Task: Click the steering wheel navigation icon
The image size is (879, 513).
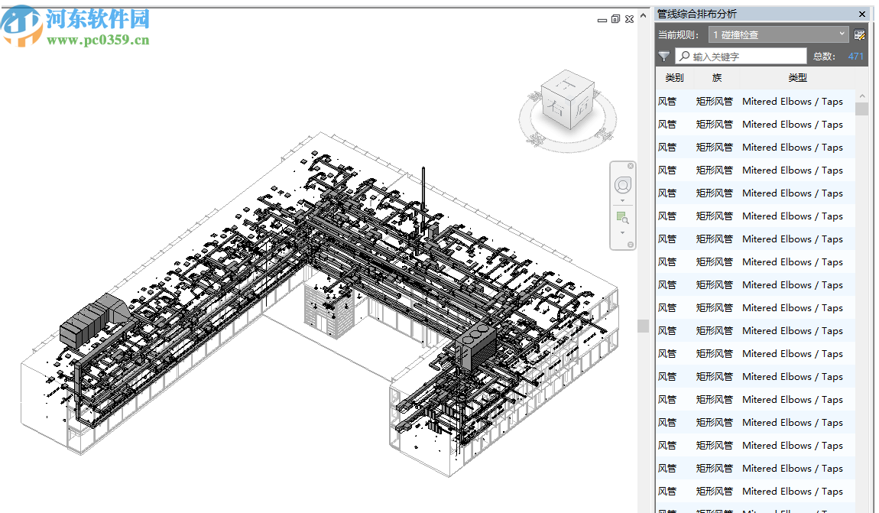Action: (x=622, y=185)
